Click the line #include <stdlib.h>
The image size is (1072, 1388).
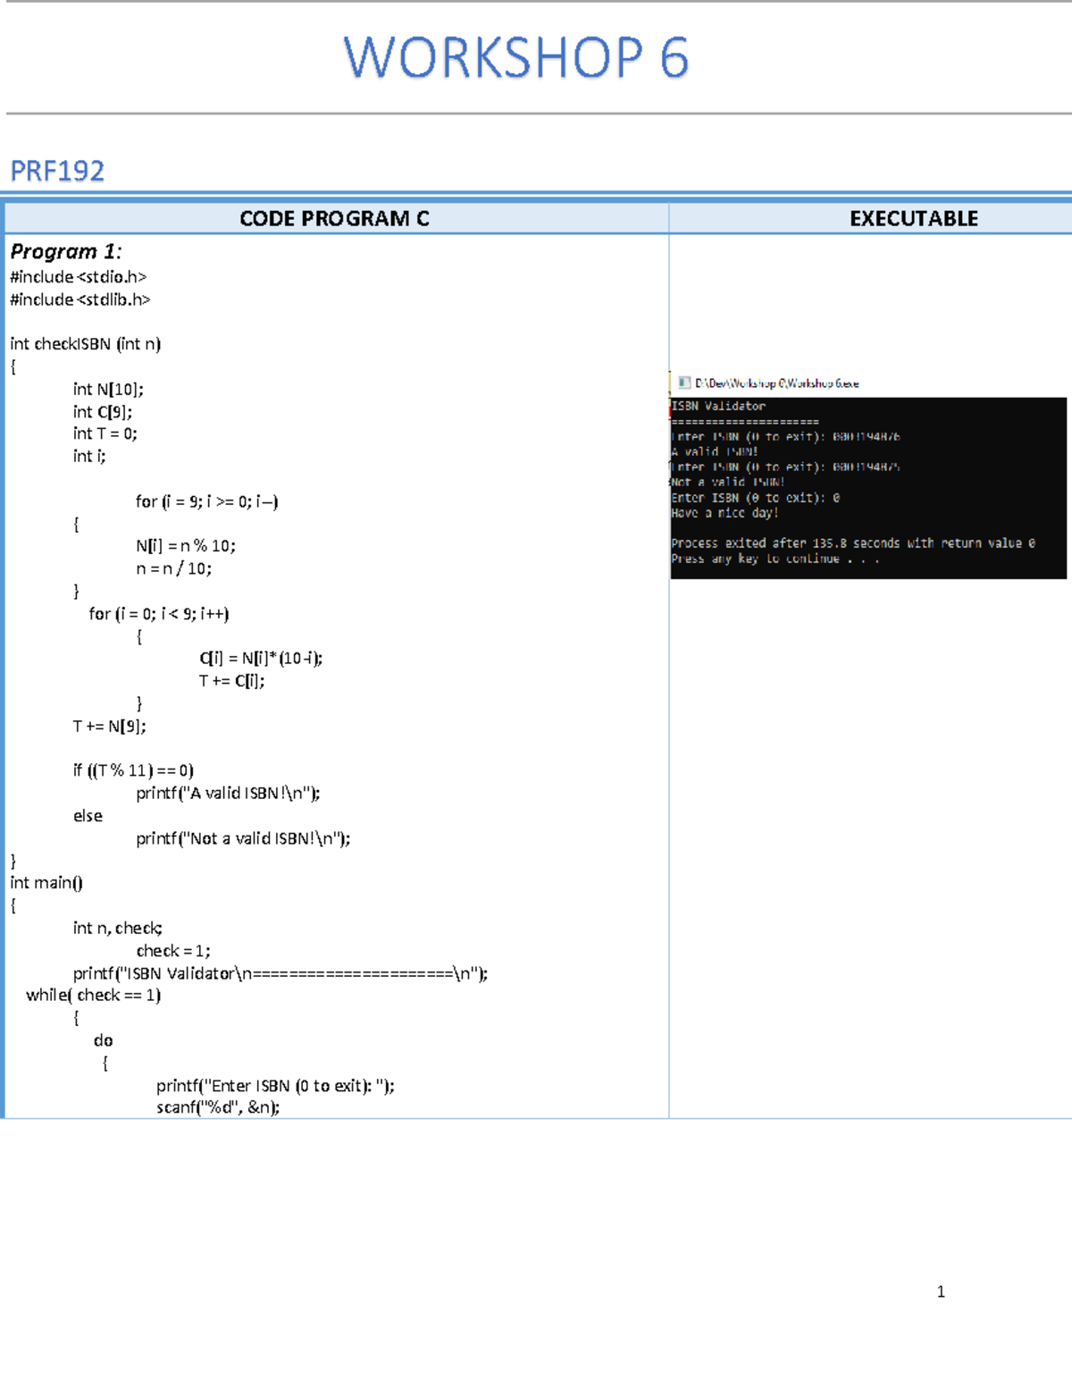82,298
